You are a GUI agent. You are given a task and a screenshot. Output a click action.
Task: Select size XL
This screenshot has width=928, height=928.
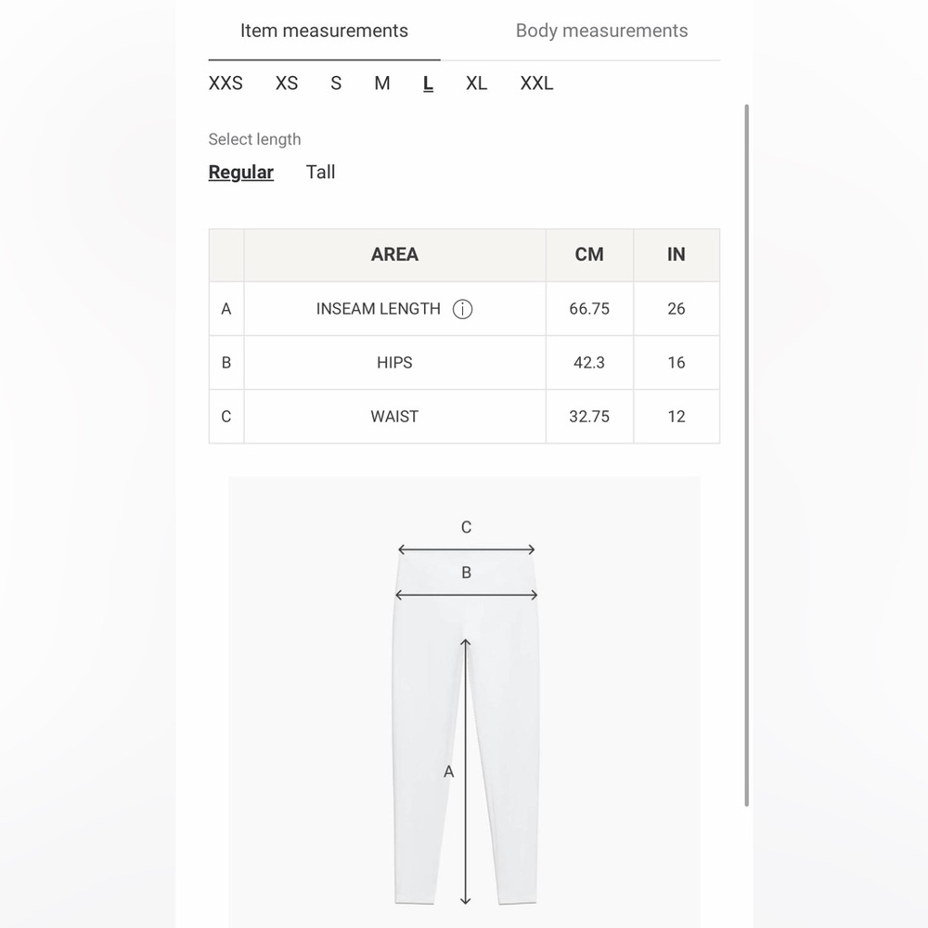tap(476, 84)
